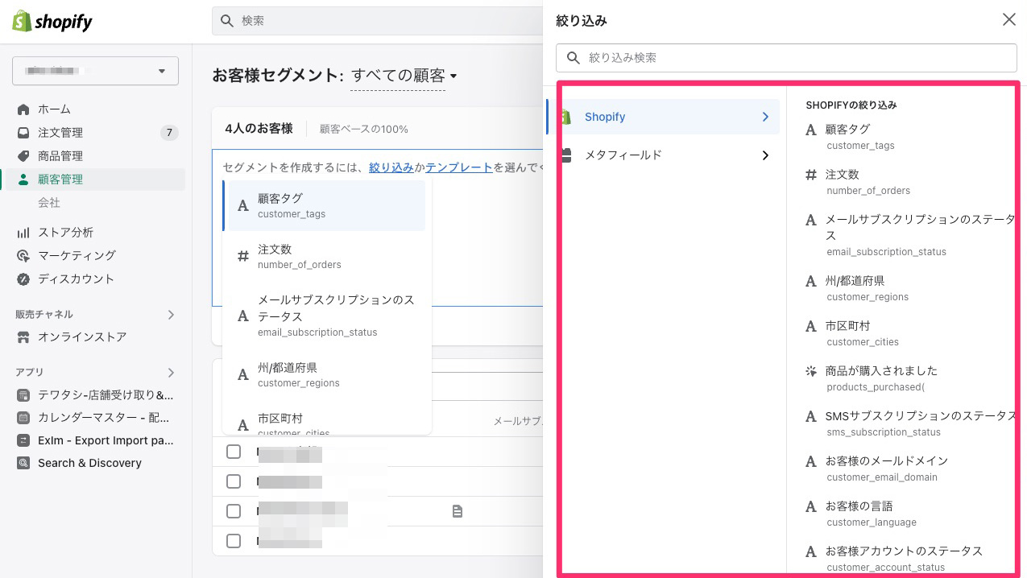Click the Shopify bag icon in filter categories
1027x578 pixels.
click(567, 117)
